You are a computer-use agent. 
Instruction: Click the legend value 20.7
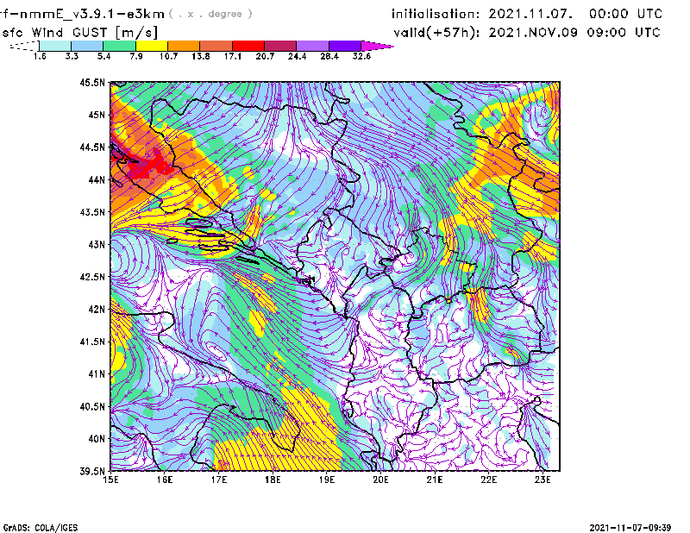(x=265, y=56)
